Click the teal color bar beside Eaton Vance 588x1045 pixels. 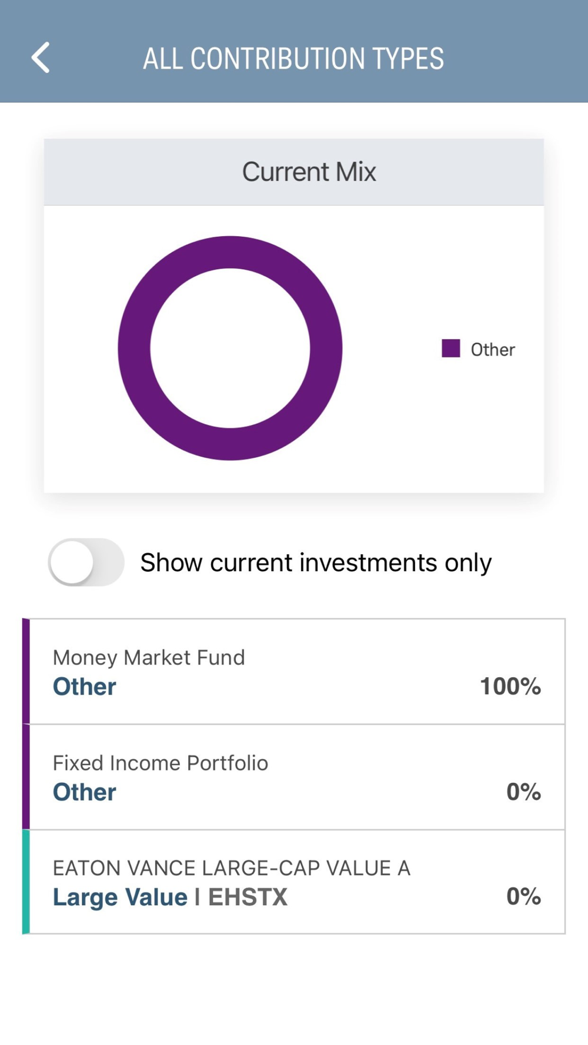click(26, 882)
